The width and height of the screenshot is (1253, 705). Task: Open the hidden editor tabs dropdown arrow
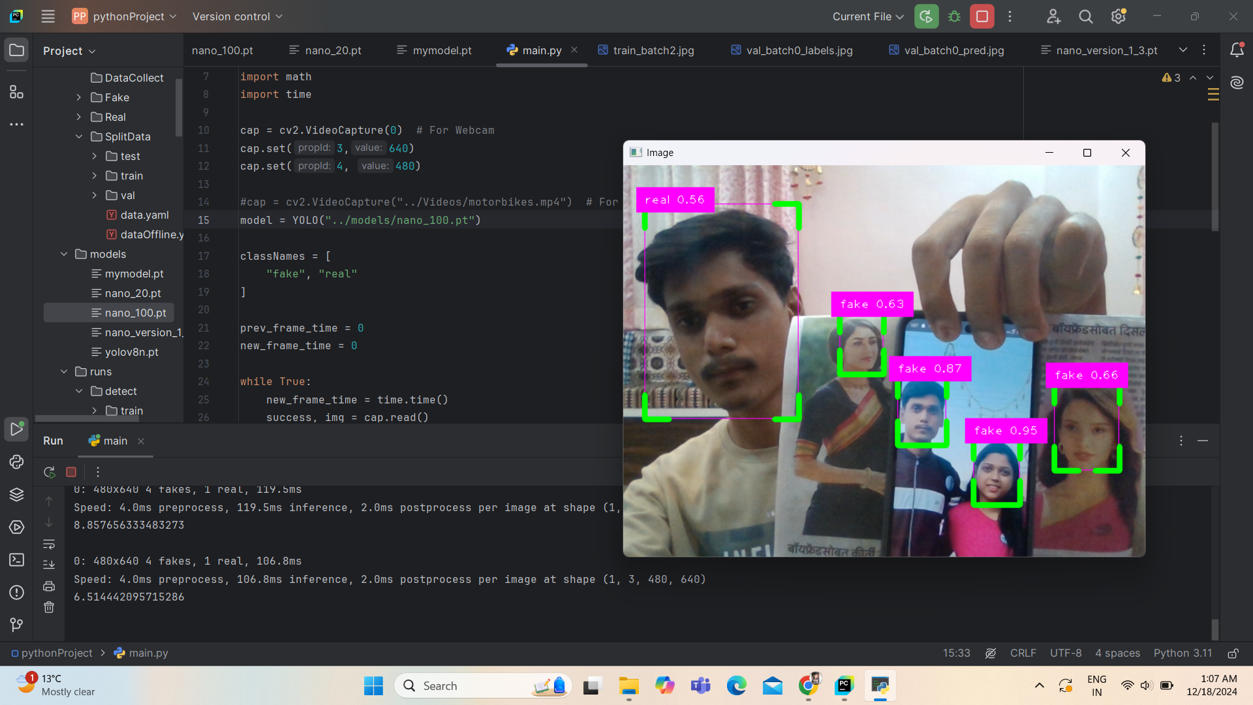tap(1183, 50)
